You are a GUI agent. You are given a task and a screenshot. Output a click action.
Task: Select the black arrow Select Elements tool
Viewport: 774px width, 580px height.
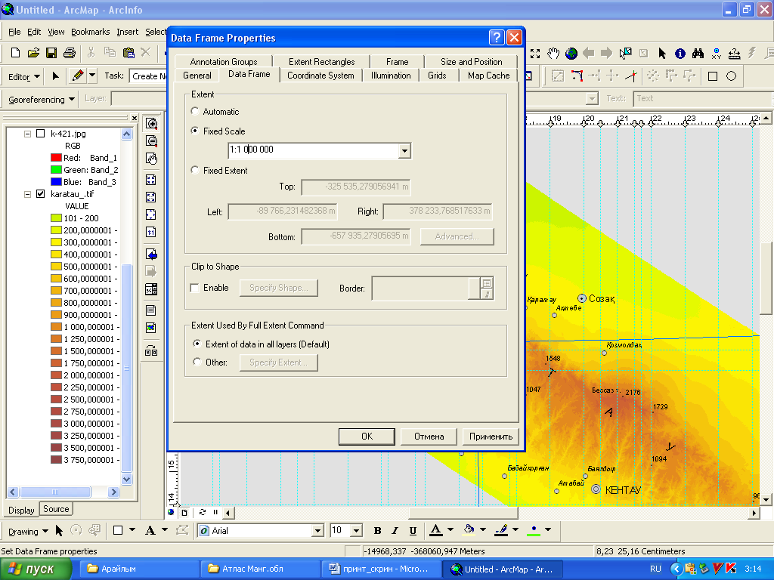pyautogui.click(x=662, y=54)
